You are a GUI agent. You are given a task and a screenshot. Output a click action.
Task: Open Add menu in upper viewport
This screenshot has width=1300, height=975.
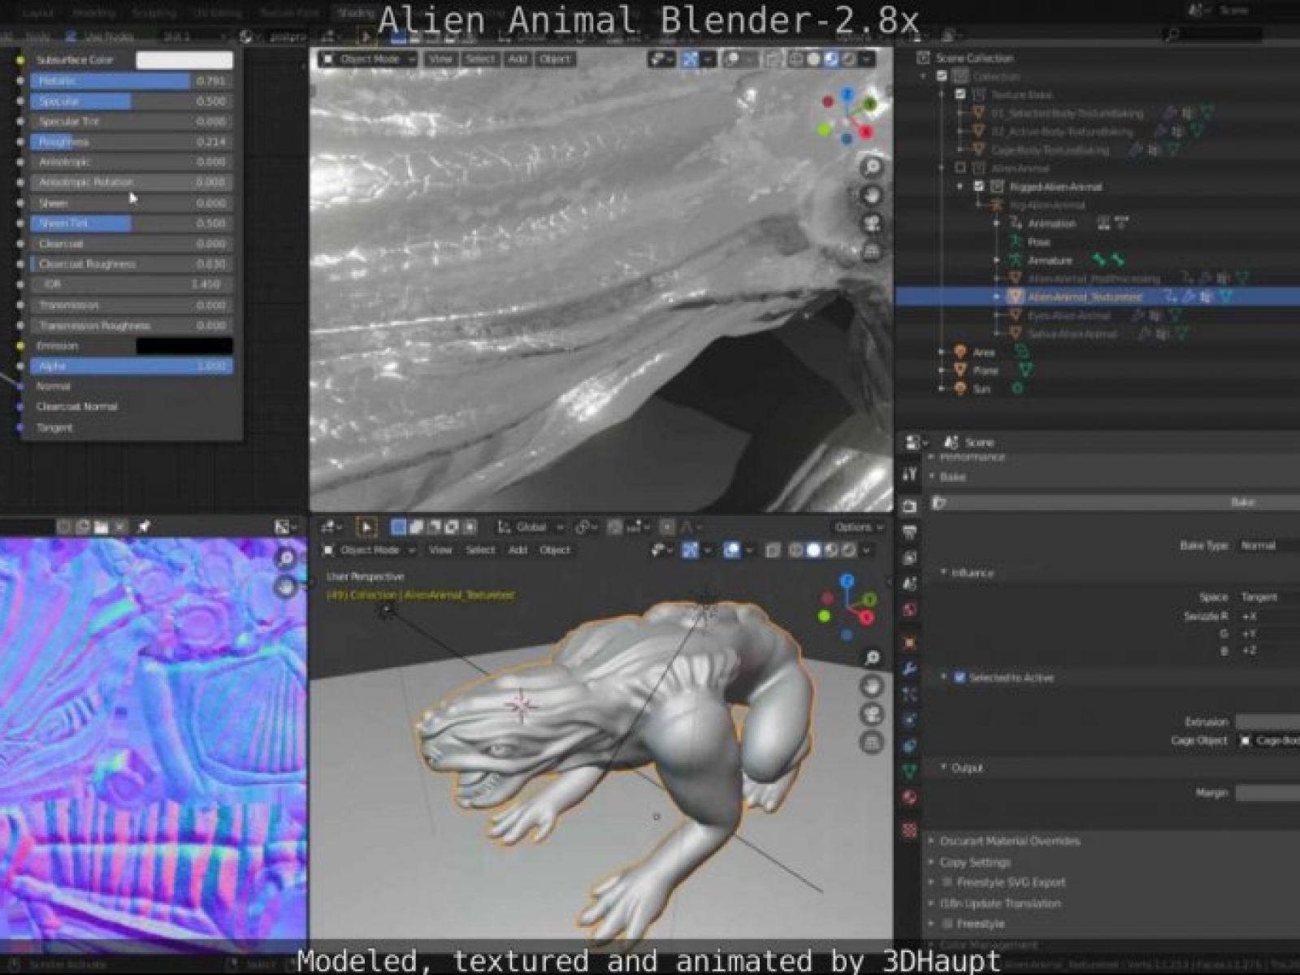518,58
